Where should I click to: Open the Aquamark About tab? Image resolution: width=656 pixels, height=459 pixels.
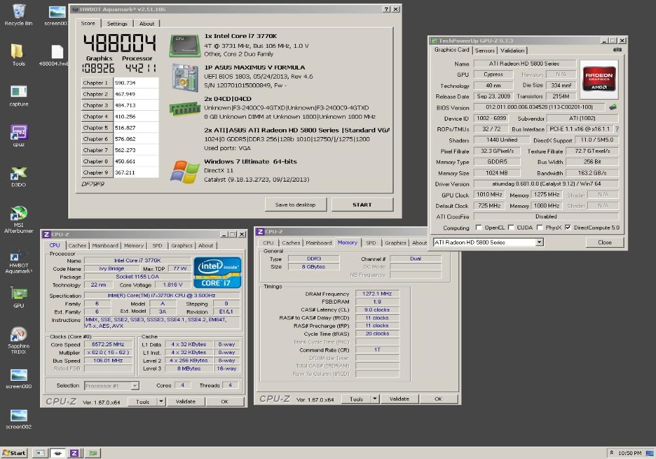pos(146,24)
